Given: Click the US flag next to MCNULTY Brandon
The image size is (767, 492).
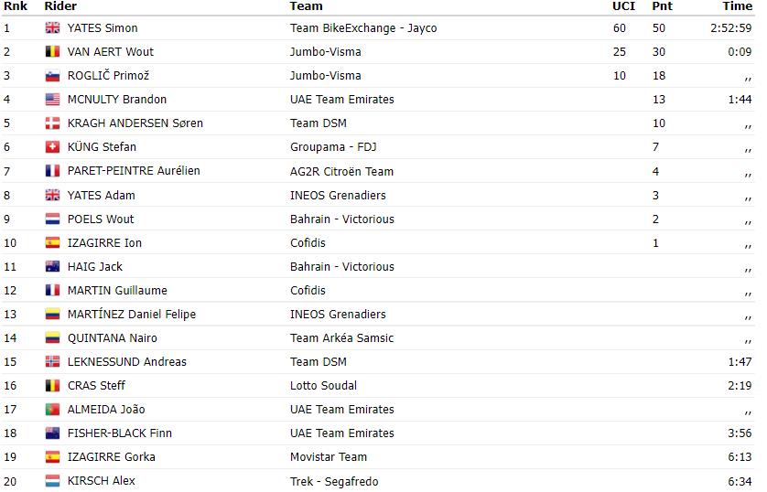Looking at the screenshot, I should click(x=52, y=99).
